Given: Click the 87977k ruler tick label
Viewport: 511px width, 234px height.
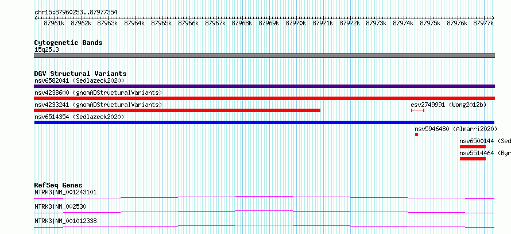Looking at the screenshot, I should (x=483, y=23).
